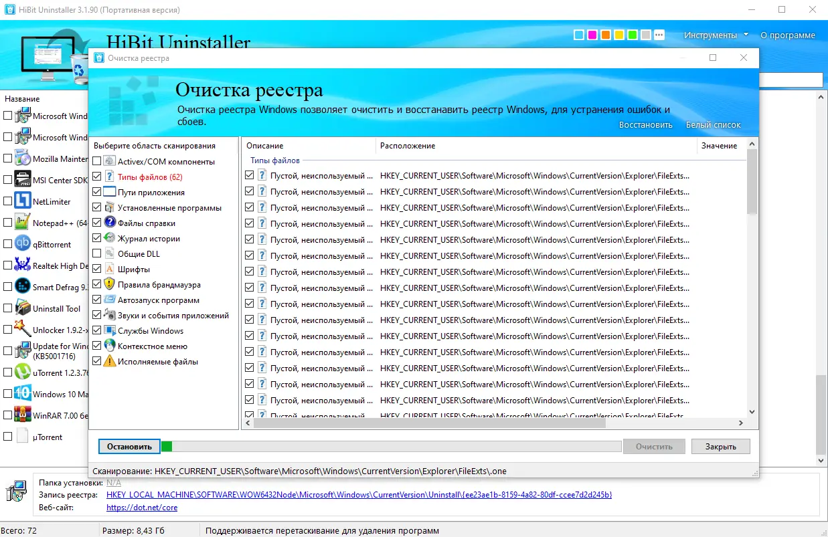Uncheck the Типы файлов (62) checkbox
The width and height of the screenshot is (828, 537).
[97, 177]
